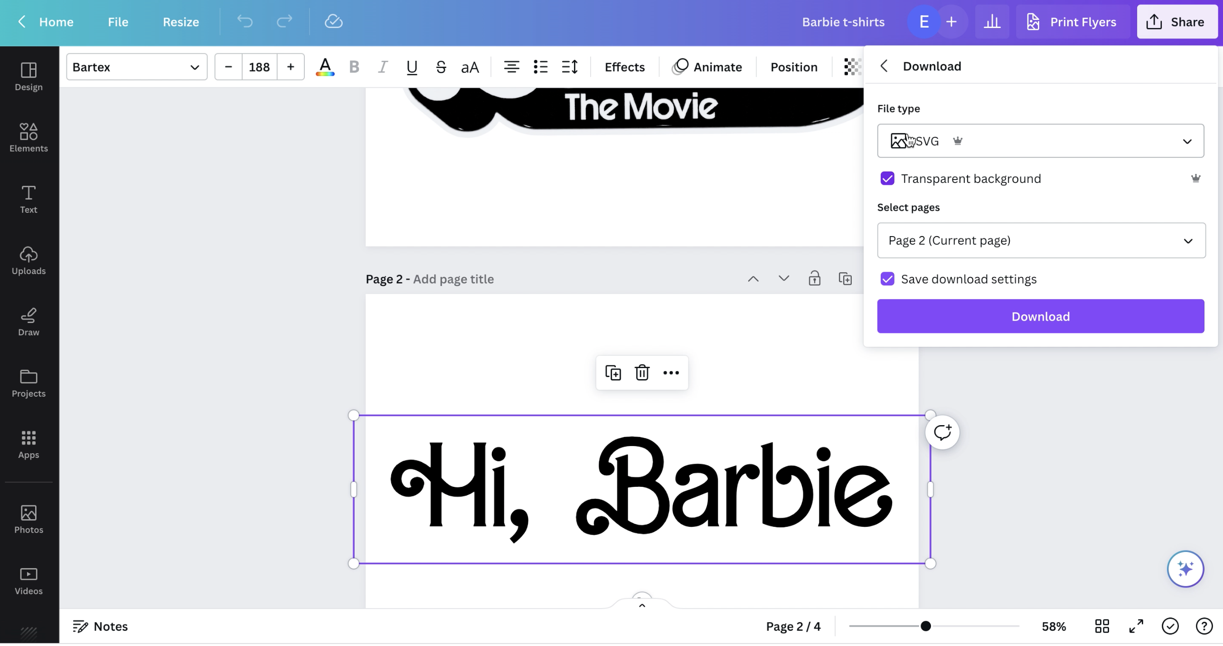Screen dimensions: 1223x646
Task: Open the Elements panel
Action: [28, 137]
